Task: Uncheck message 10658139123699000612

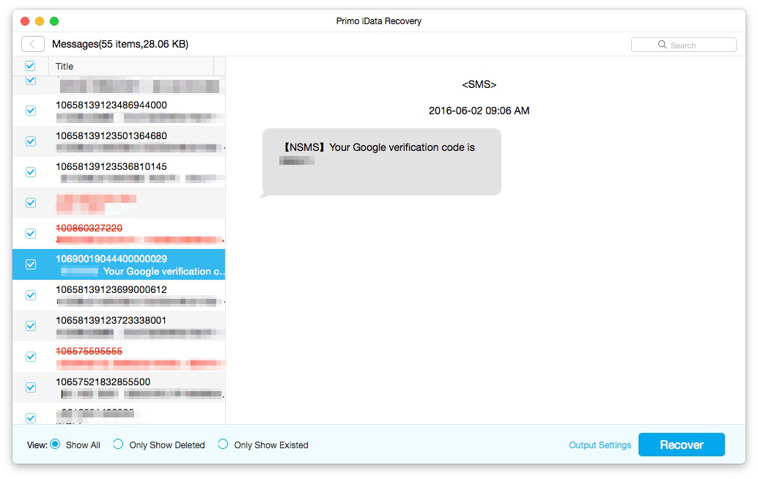Action: (31, 295)
